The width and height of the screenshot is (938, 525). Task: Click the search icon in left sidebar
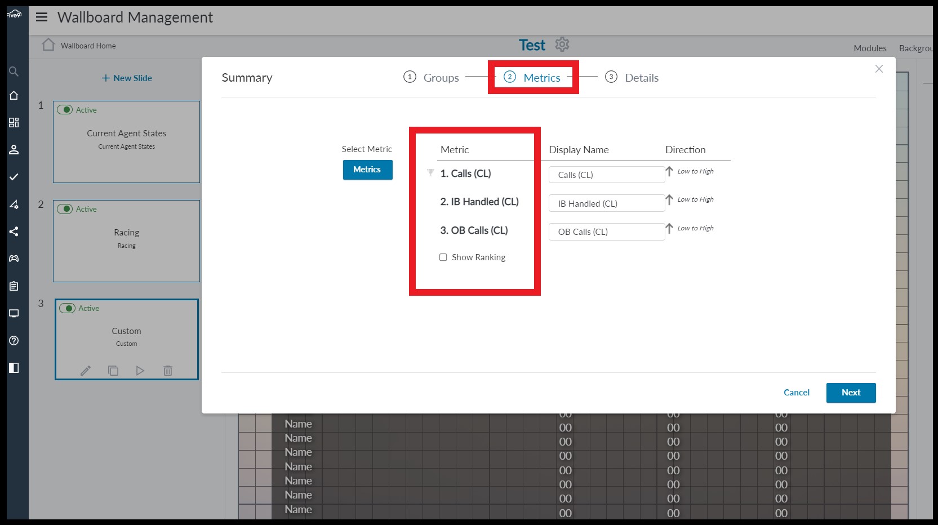tap(14, 72)
